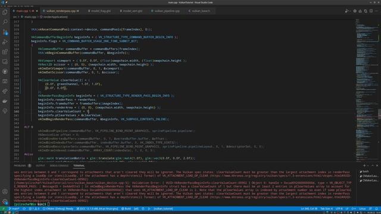Close the main.cpp editor tab

point(37,11)
